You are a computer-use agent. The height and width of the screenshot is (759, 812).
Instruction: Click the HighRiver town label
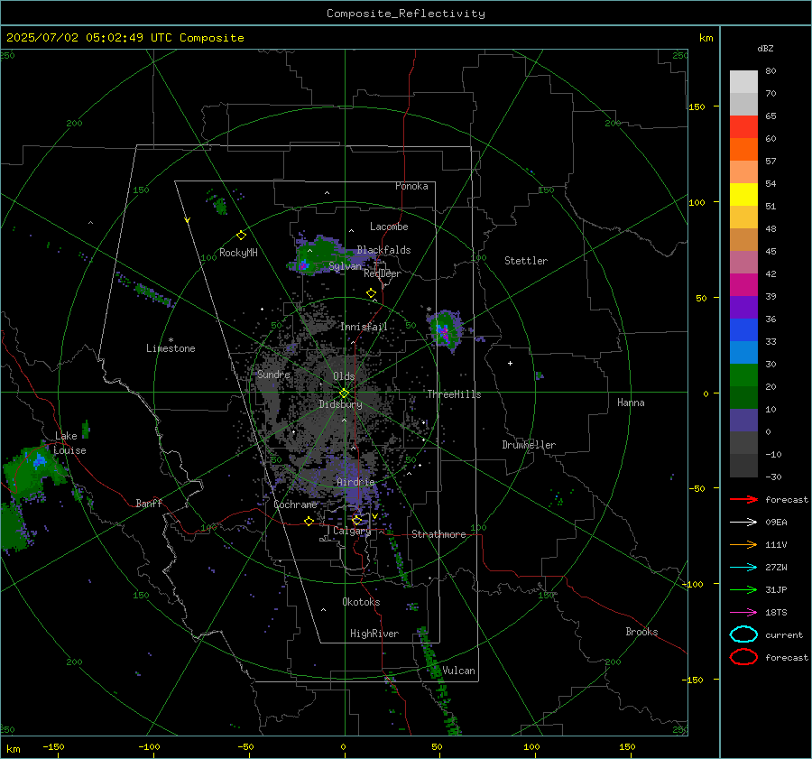(374, 634)
